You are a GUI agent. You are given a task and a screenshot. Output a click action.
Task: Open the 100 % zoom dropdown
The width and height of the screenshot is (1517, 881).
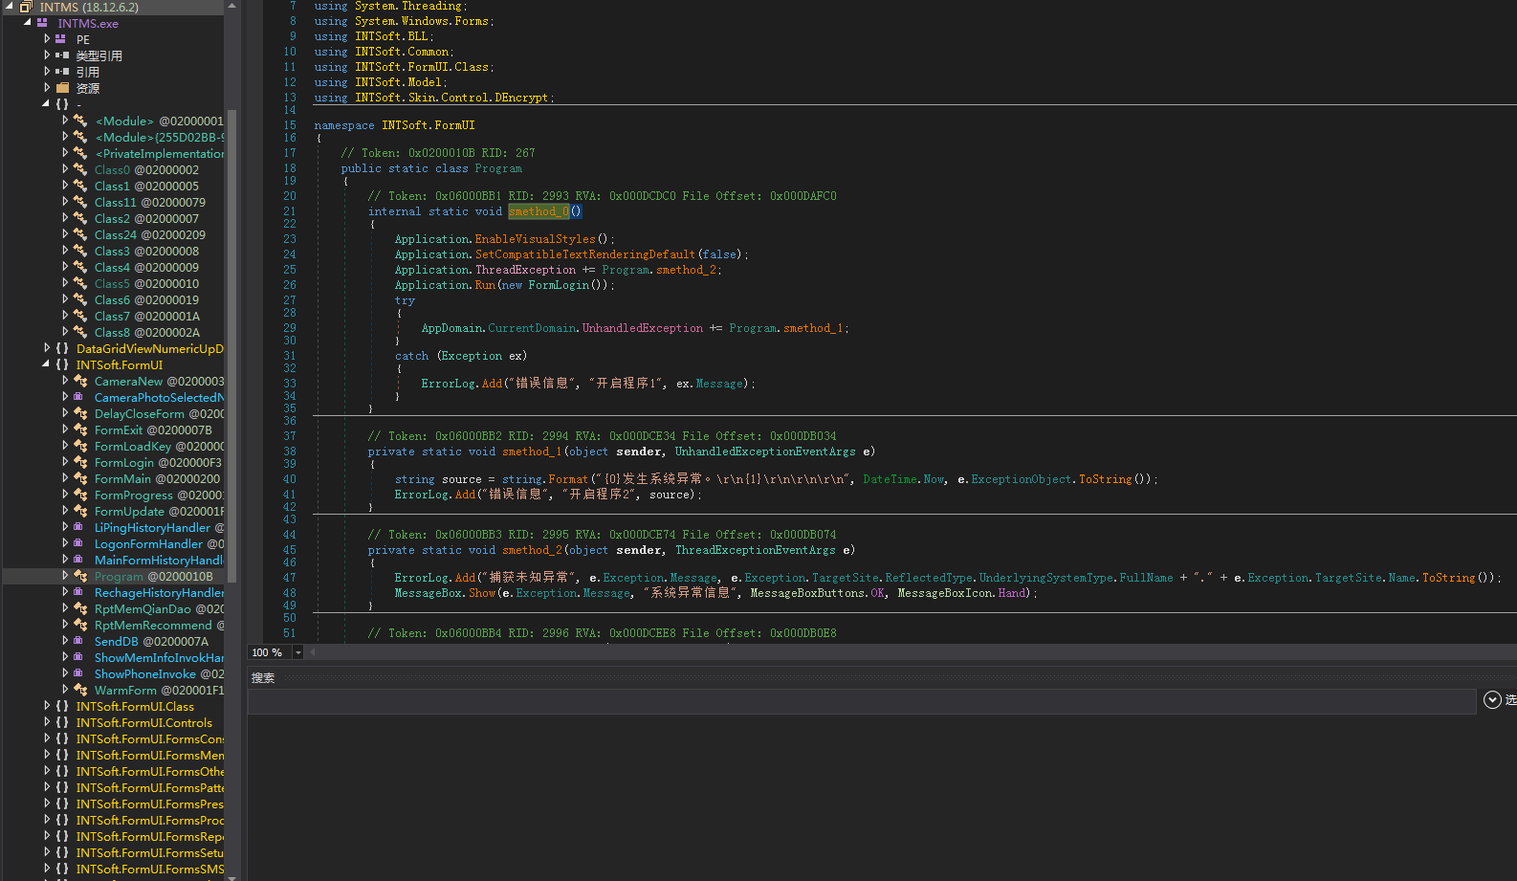tap(297, 652)
